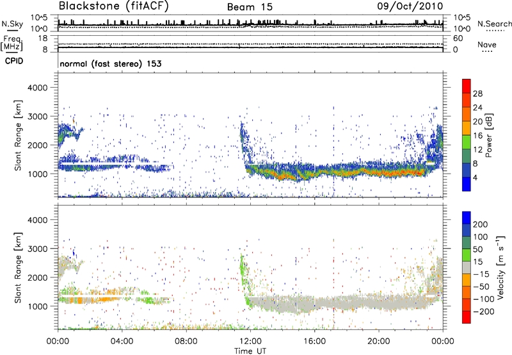512x355 pixels.
Task: Click the 'N.Search' legend label
Action: 494,24
